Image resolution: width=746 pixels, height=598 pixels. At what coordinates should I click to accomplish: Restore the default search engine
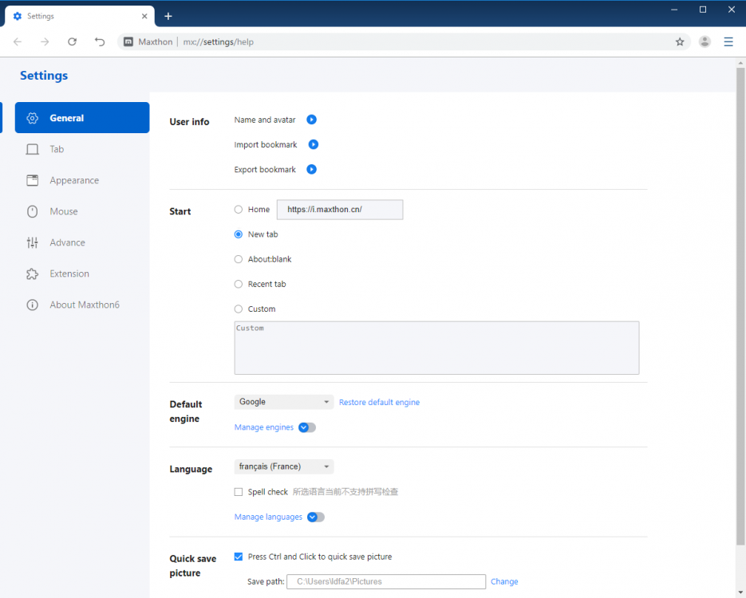click(x=379, y=402)
